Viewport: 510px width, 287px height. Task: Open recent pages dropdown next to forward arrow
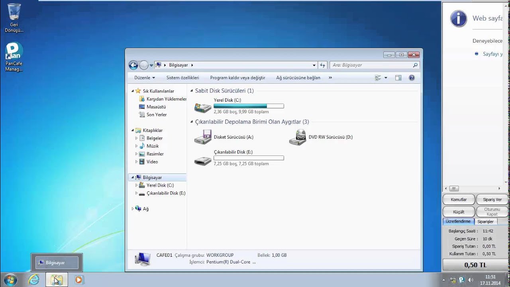151,65
